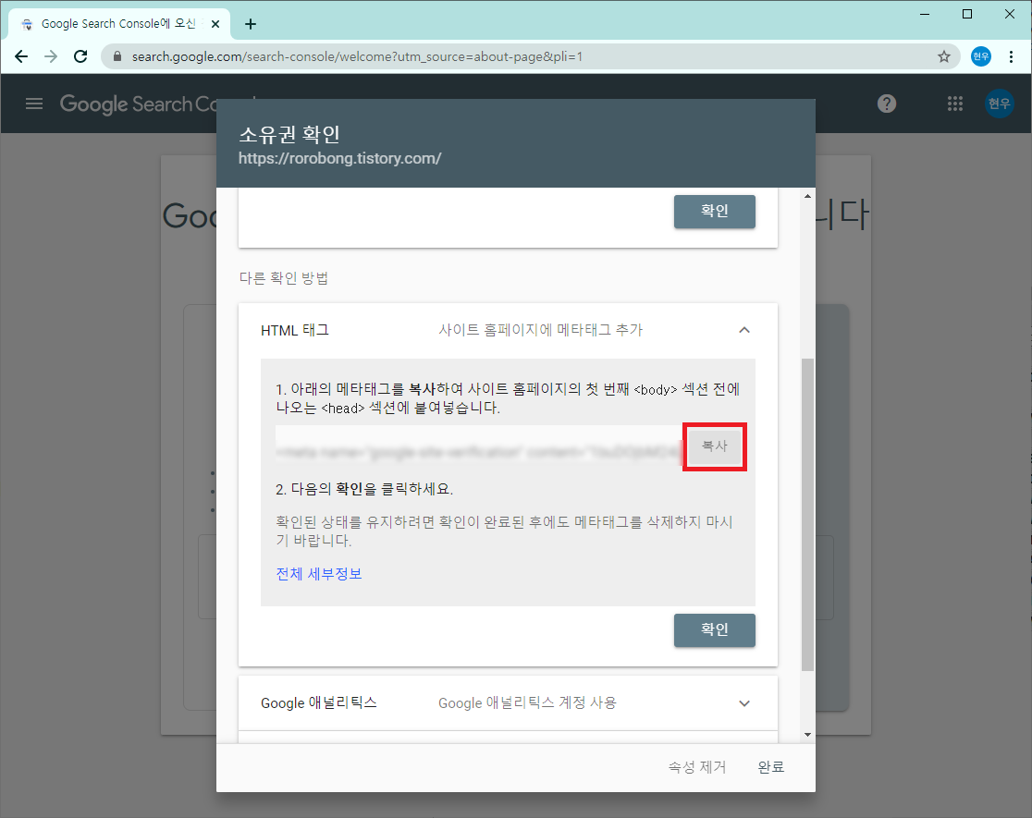1032x818 pixels.
Task: Click the '사이트 홈페이지에 메타태그 추가' description
Action: point(540,330)
